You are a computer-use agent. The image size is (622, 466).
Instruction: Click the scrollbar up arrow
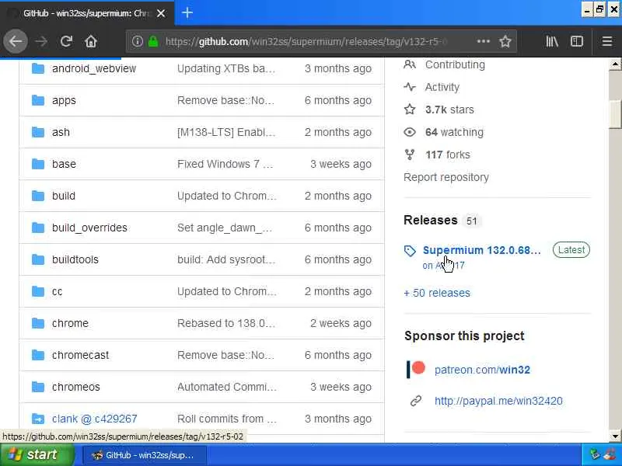(x=615, y=64)
